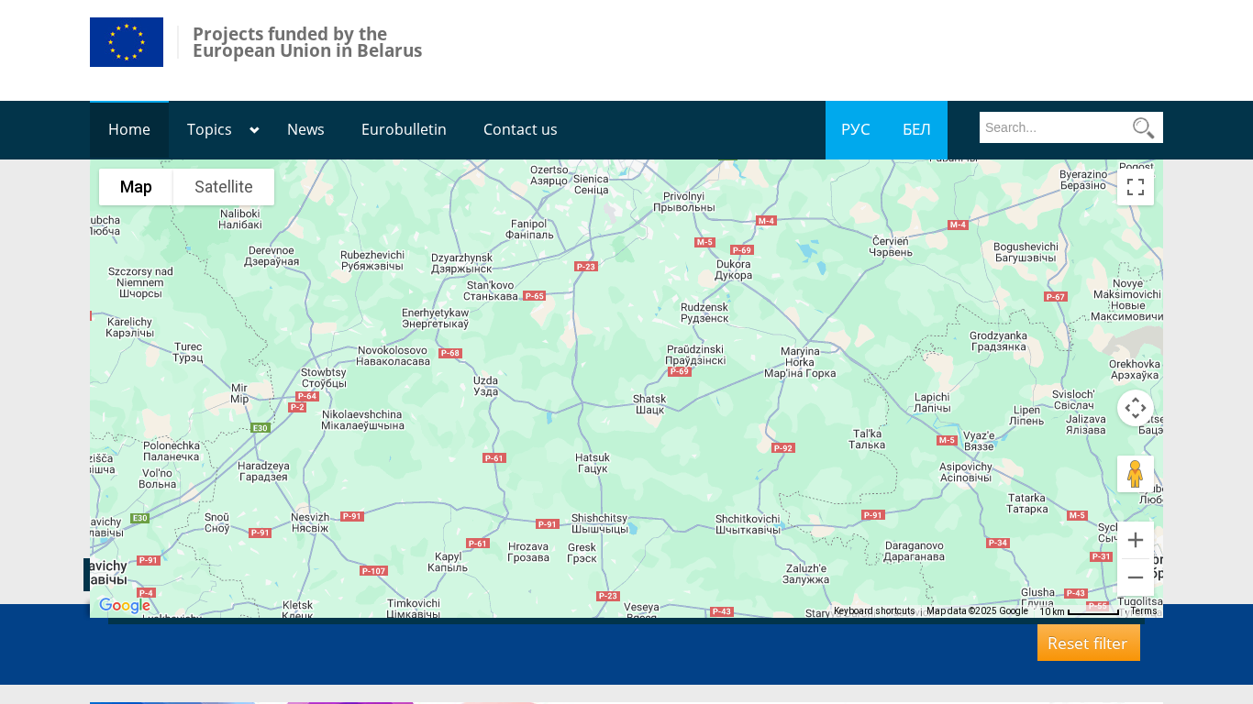
Task: Zoom out on the map
Action: 1136,577
